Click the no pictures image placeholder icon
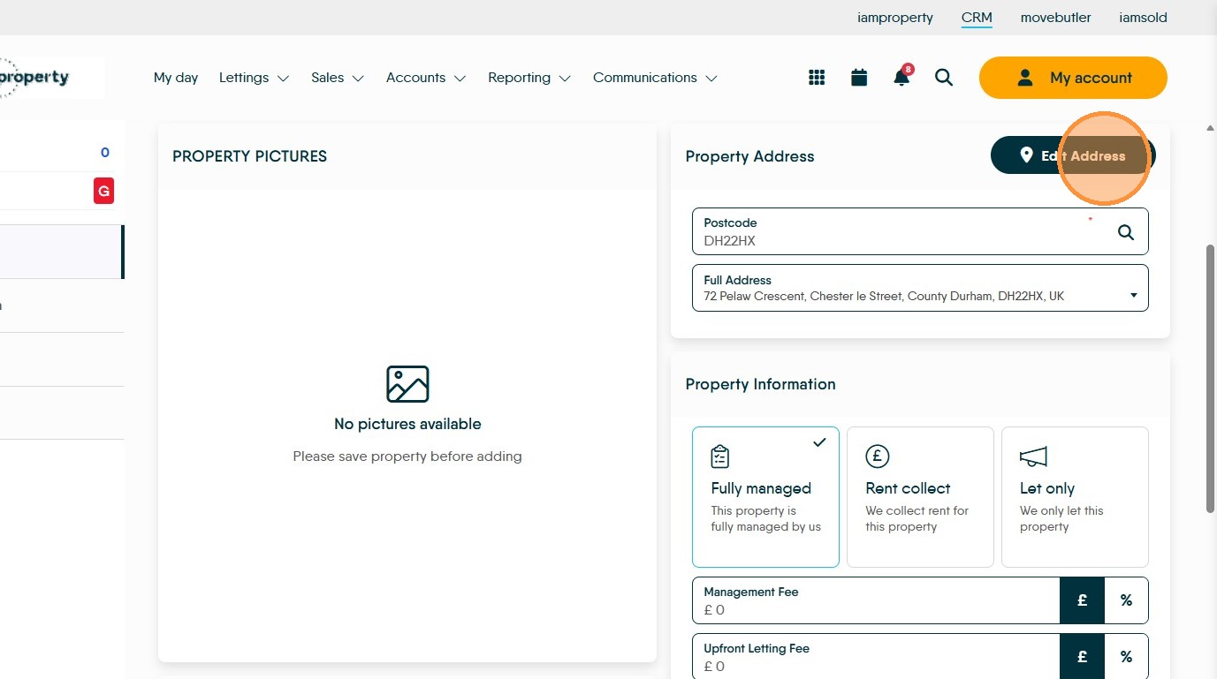This screenshot has width=1217, height=679. (407, 384)
